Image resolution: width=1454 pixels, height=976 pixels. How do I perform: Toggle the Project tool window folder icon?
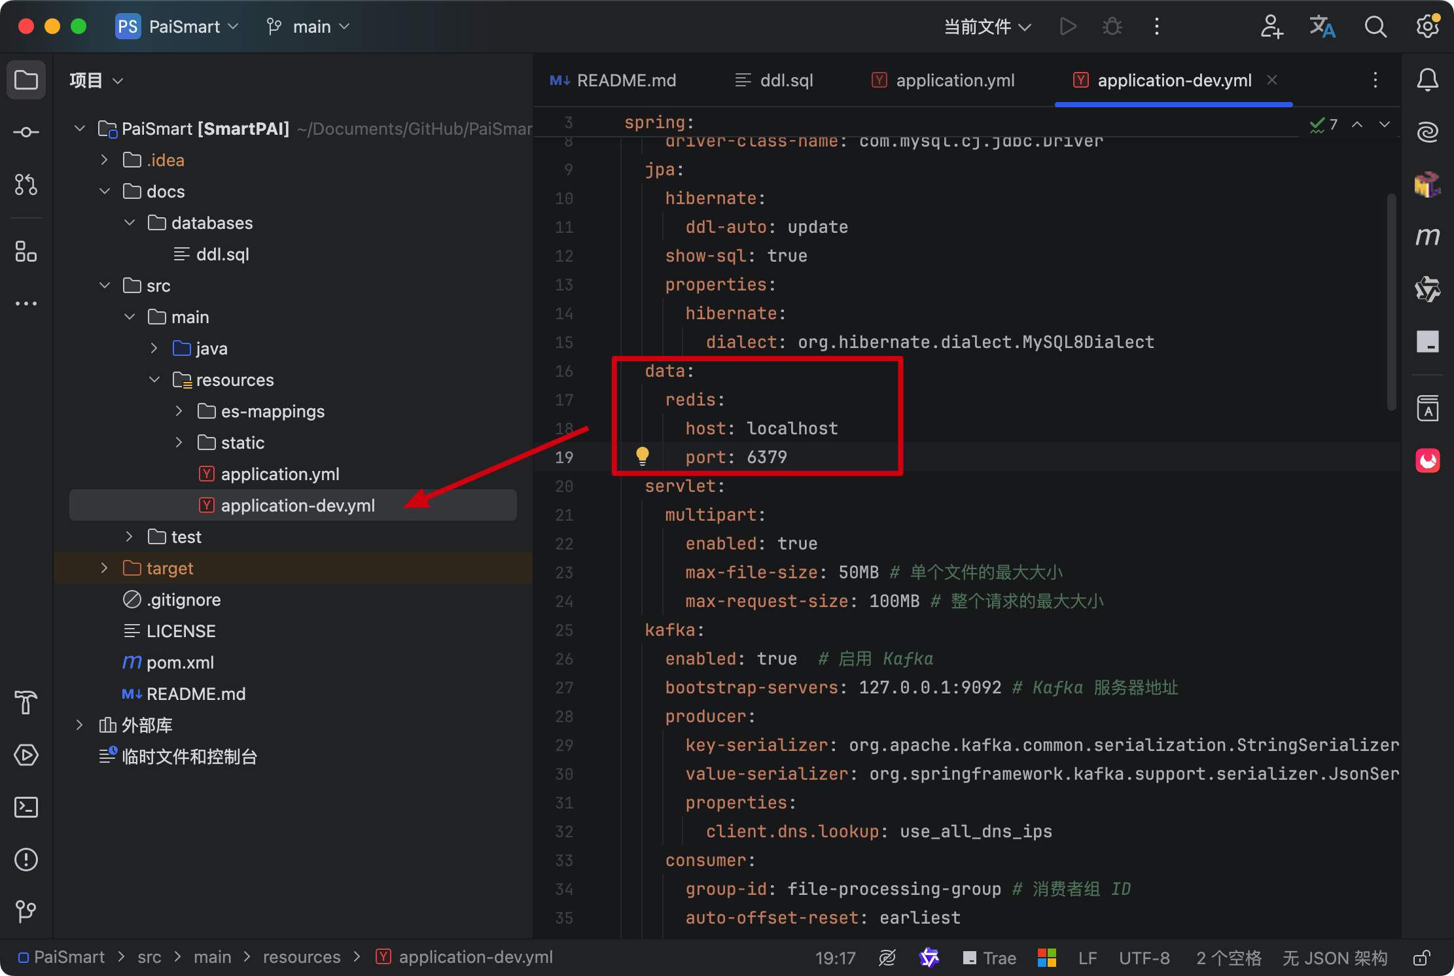pyautogui.click(x=26, y=80)
